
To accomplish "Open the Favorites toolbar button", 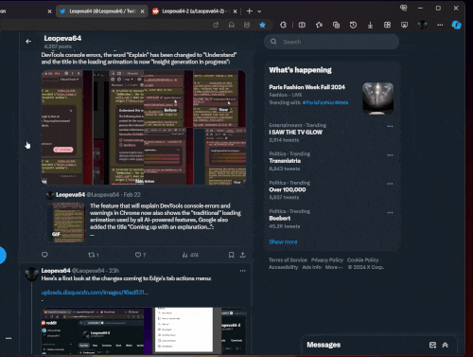I will coord(319,25).
